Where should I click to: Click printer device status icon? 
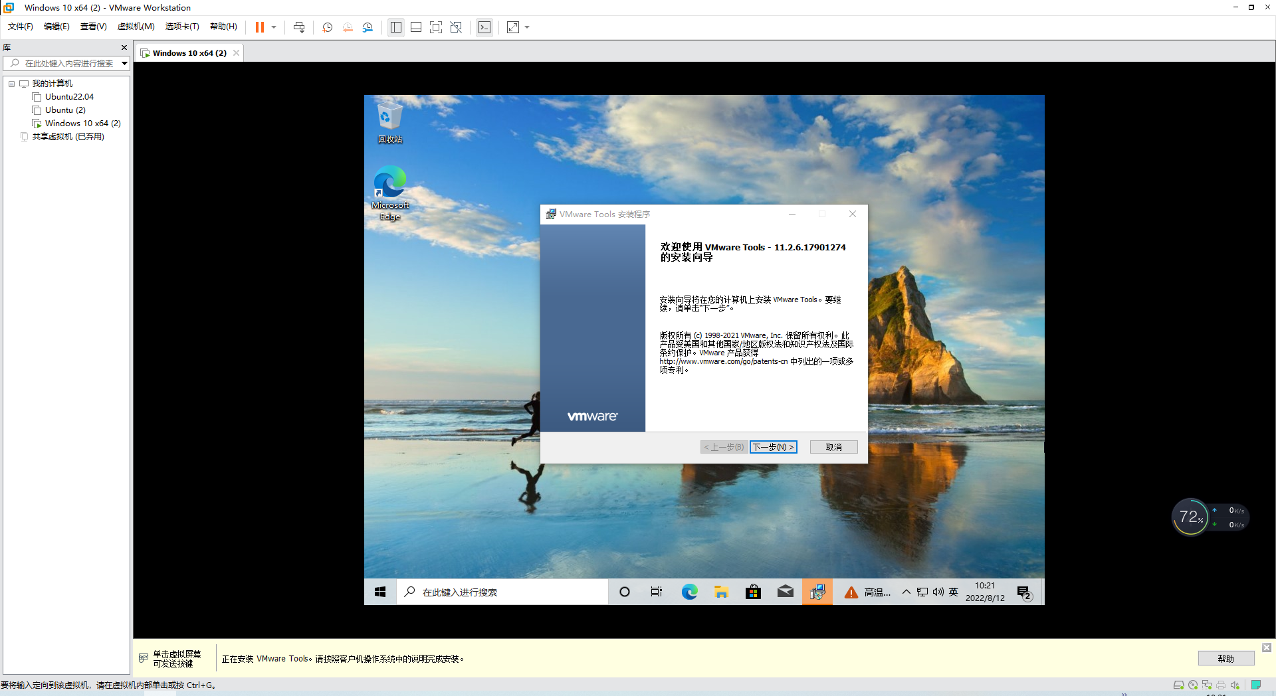click(x=1221, y=685)
